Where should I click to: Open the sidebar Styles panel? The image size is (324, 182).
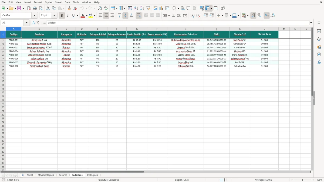pyautogui.click(x=319, y=39)
